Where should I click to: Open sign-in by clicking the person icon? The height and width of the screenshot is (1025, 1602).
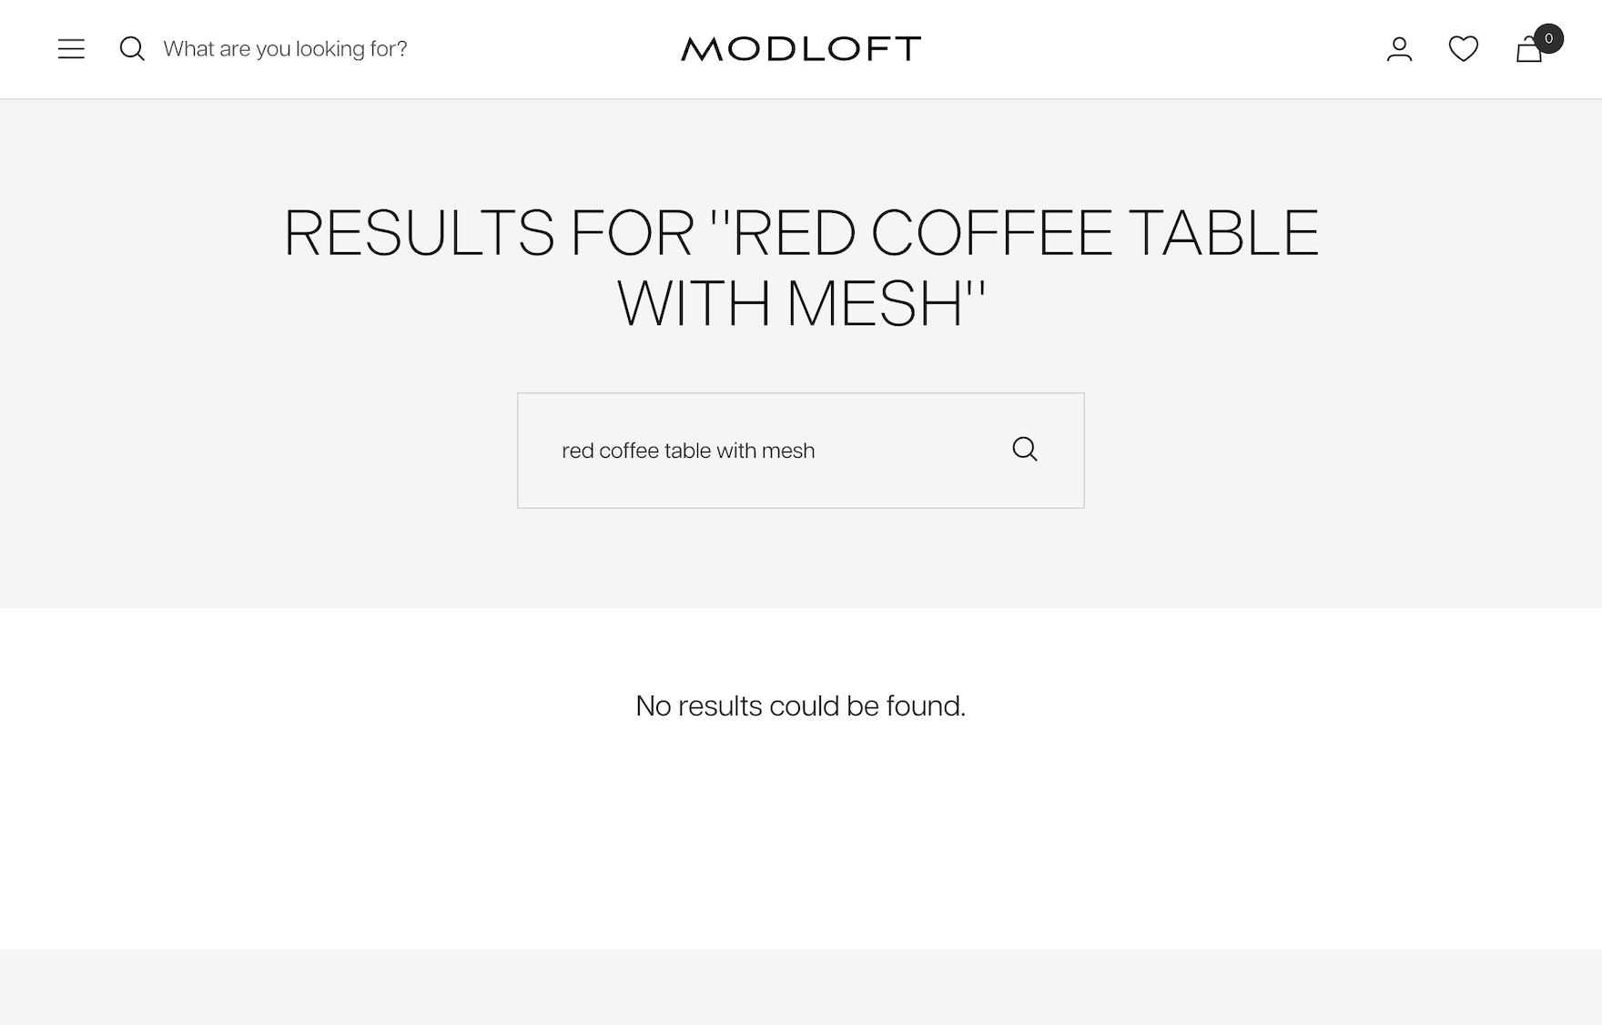tap(1401, 49)
